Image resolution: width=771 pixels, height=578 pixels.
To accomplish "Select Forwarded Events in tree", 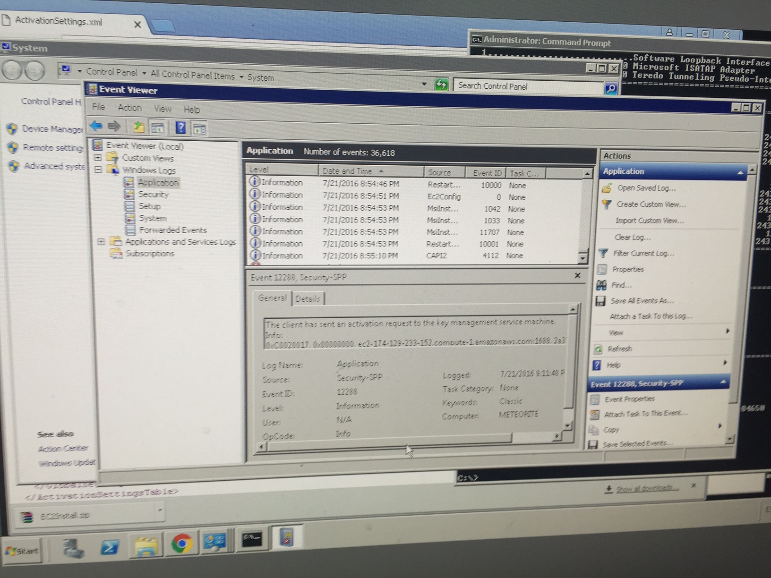I will coord(173,230).
